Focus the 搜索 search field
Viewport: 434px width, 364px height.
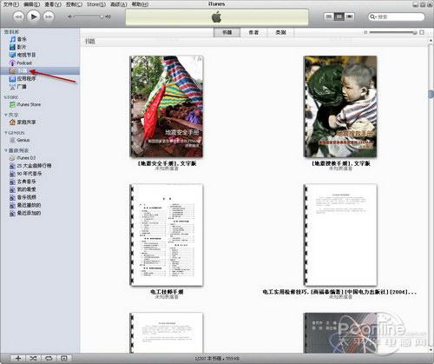coord(397,17)
